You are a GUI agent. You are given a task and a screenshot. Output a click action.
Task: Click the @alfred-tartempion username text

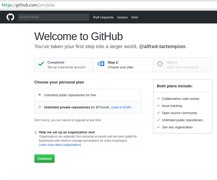click(x=162, y=46)
